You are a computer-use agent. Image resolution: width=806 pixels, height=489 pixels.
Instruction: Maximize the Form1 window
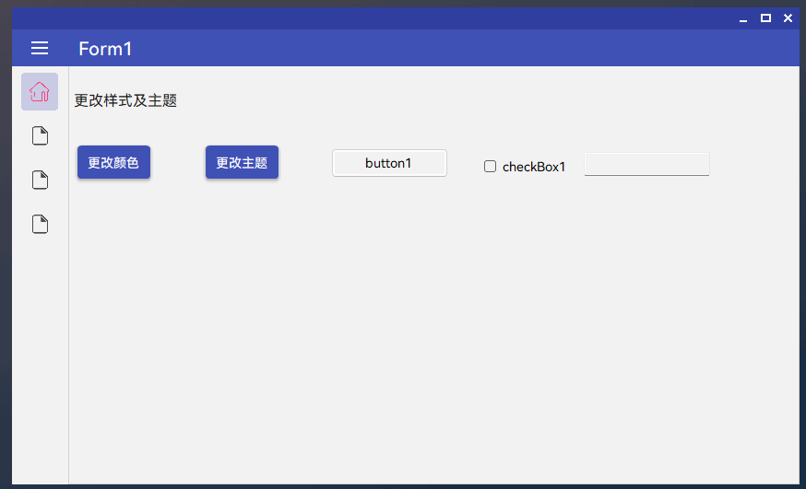click(766, 18)
